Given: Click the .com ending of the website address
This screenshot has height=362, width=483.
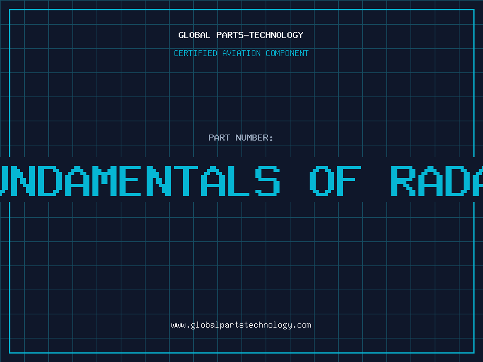Looking at the screenshot, I should click(x=302, y=325).
